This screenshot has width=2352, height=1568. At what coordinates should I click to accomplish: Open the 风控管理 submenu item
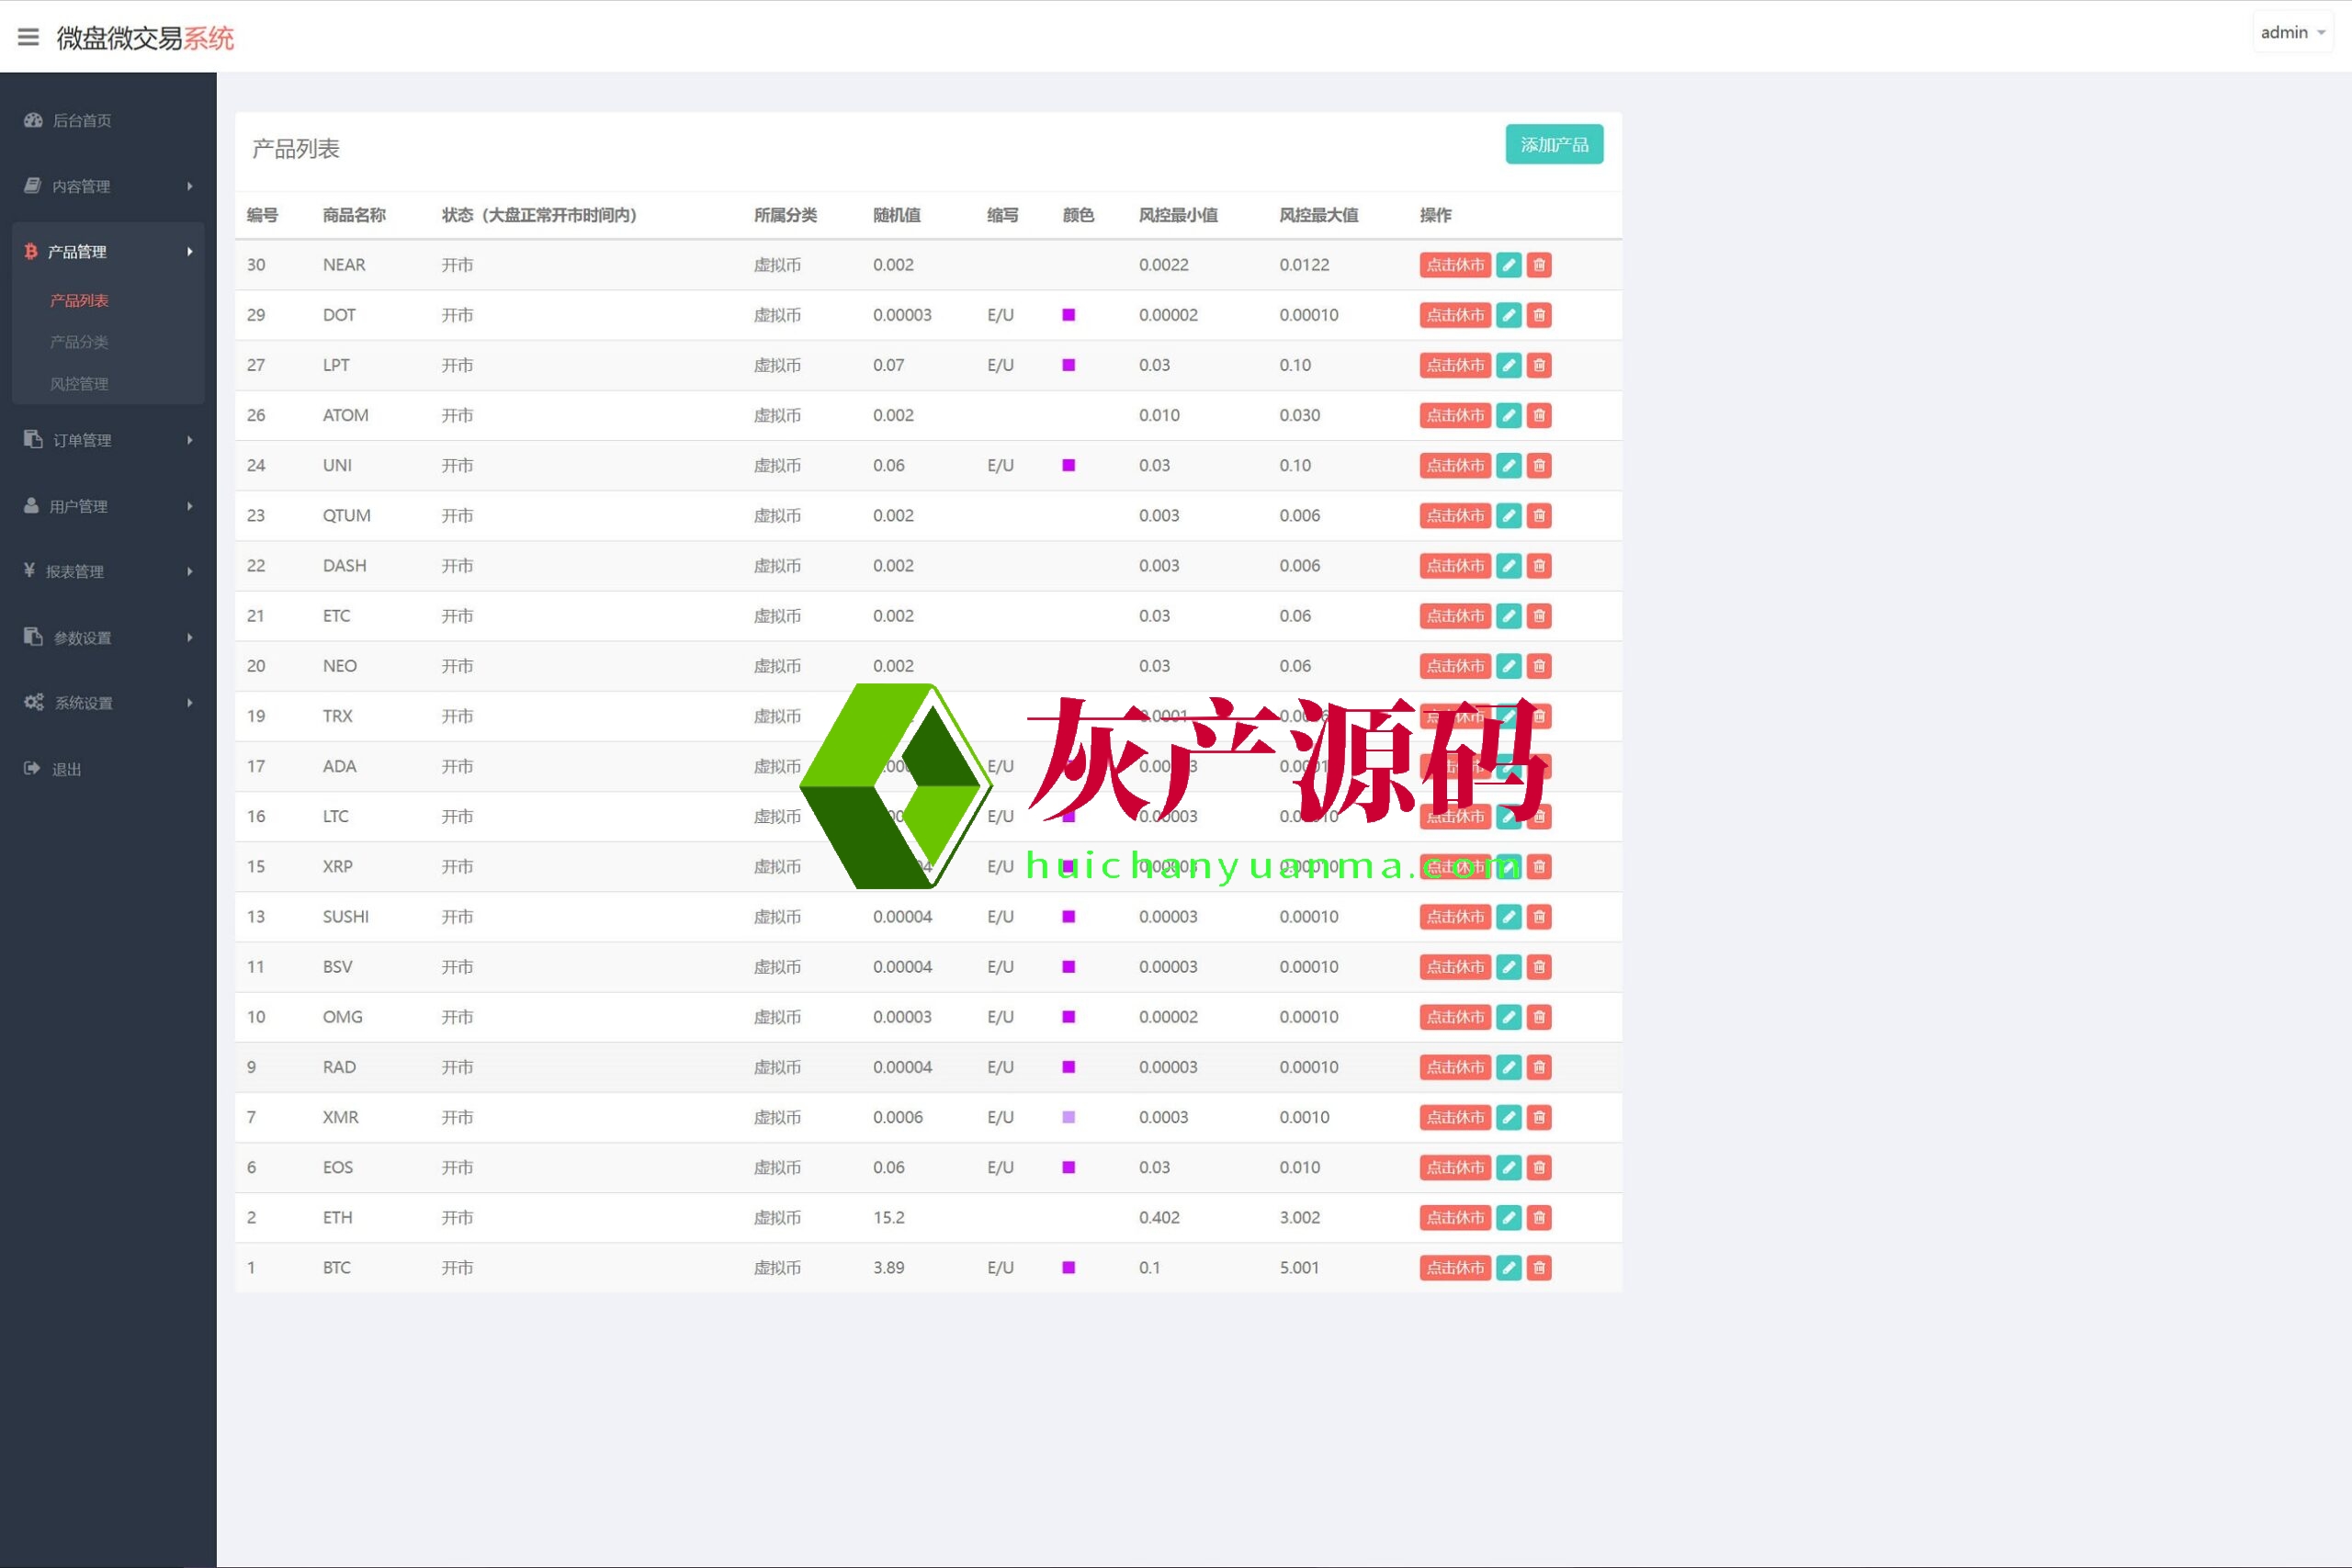pos(79,384)
